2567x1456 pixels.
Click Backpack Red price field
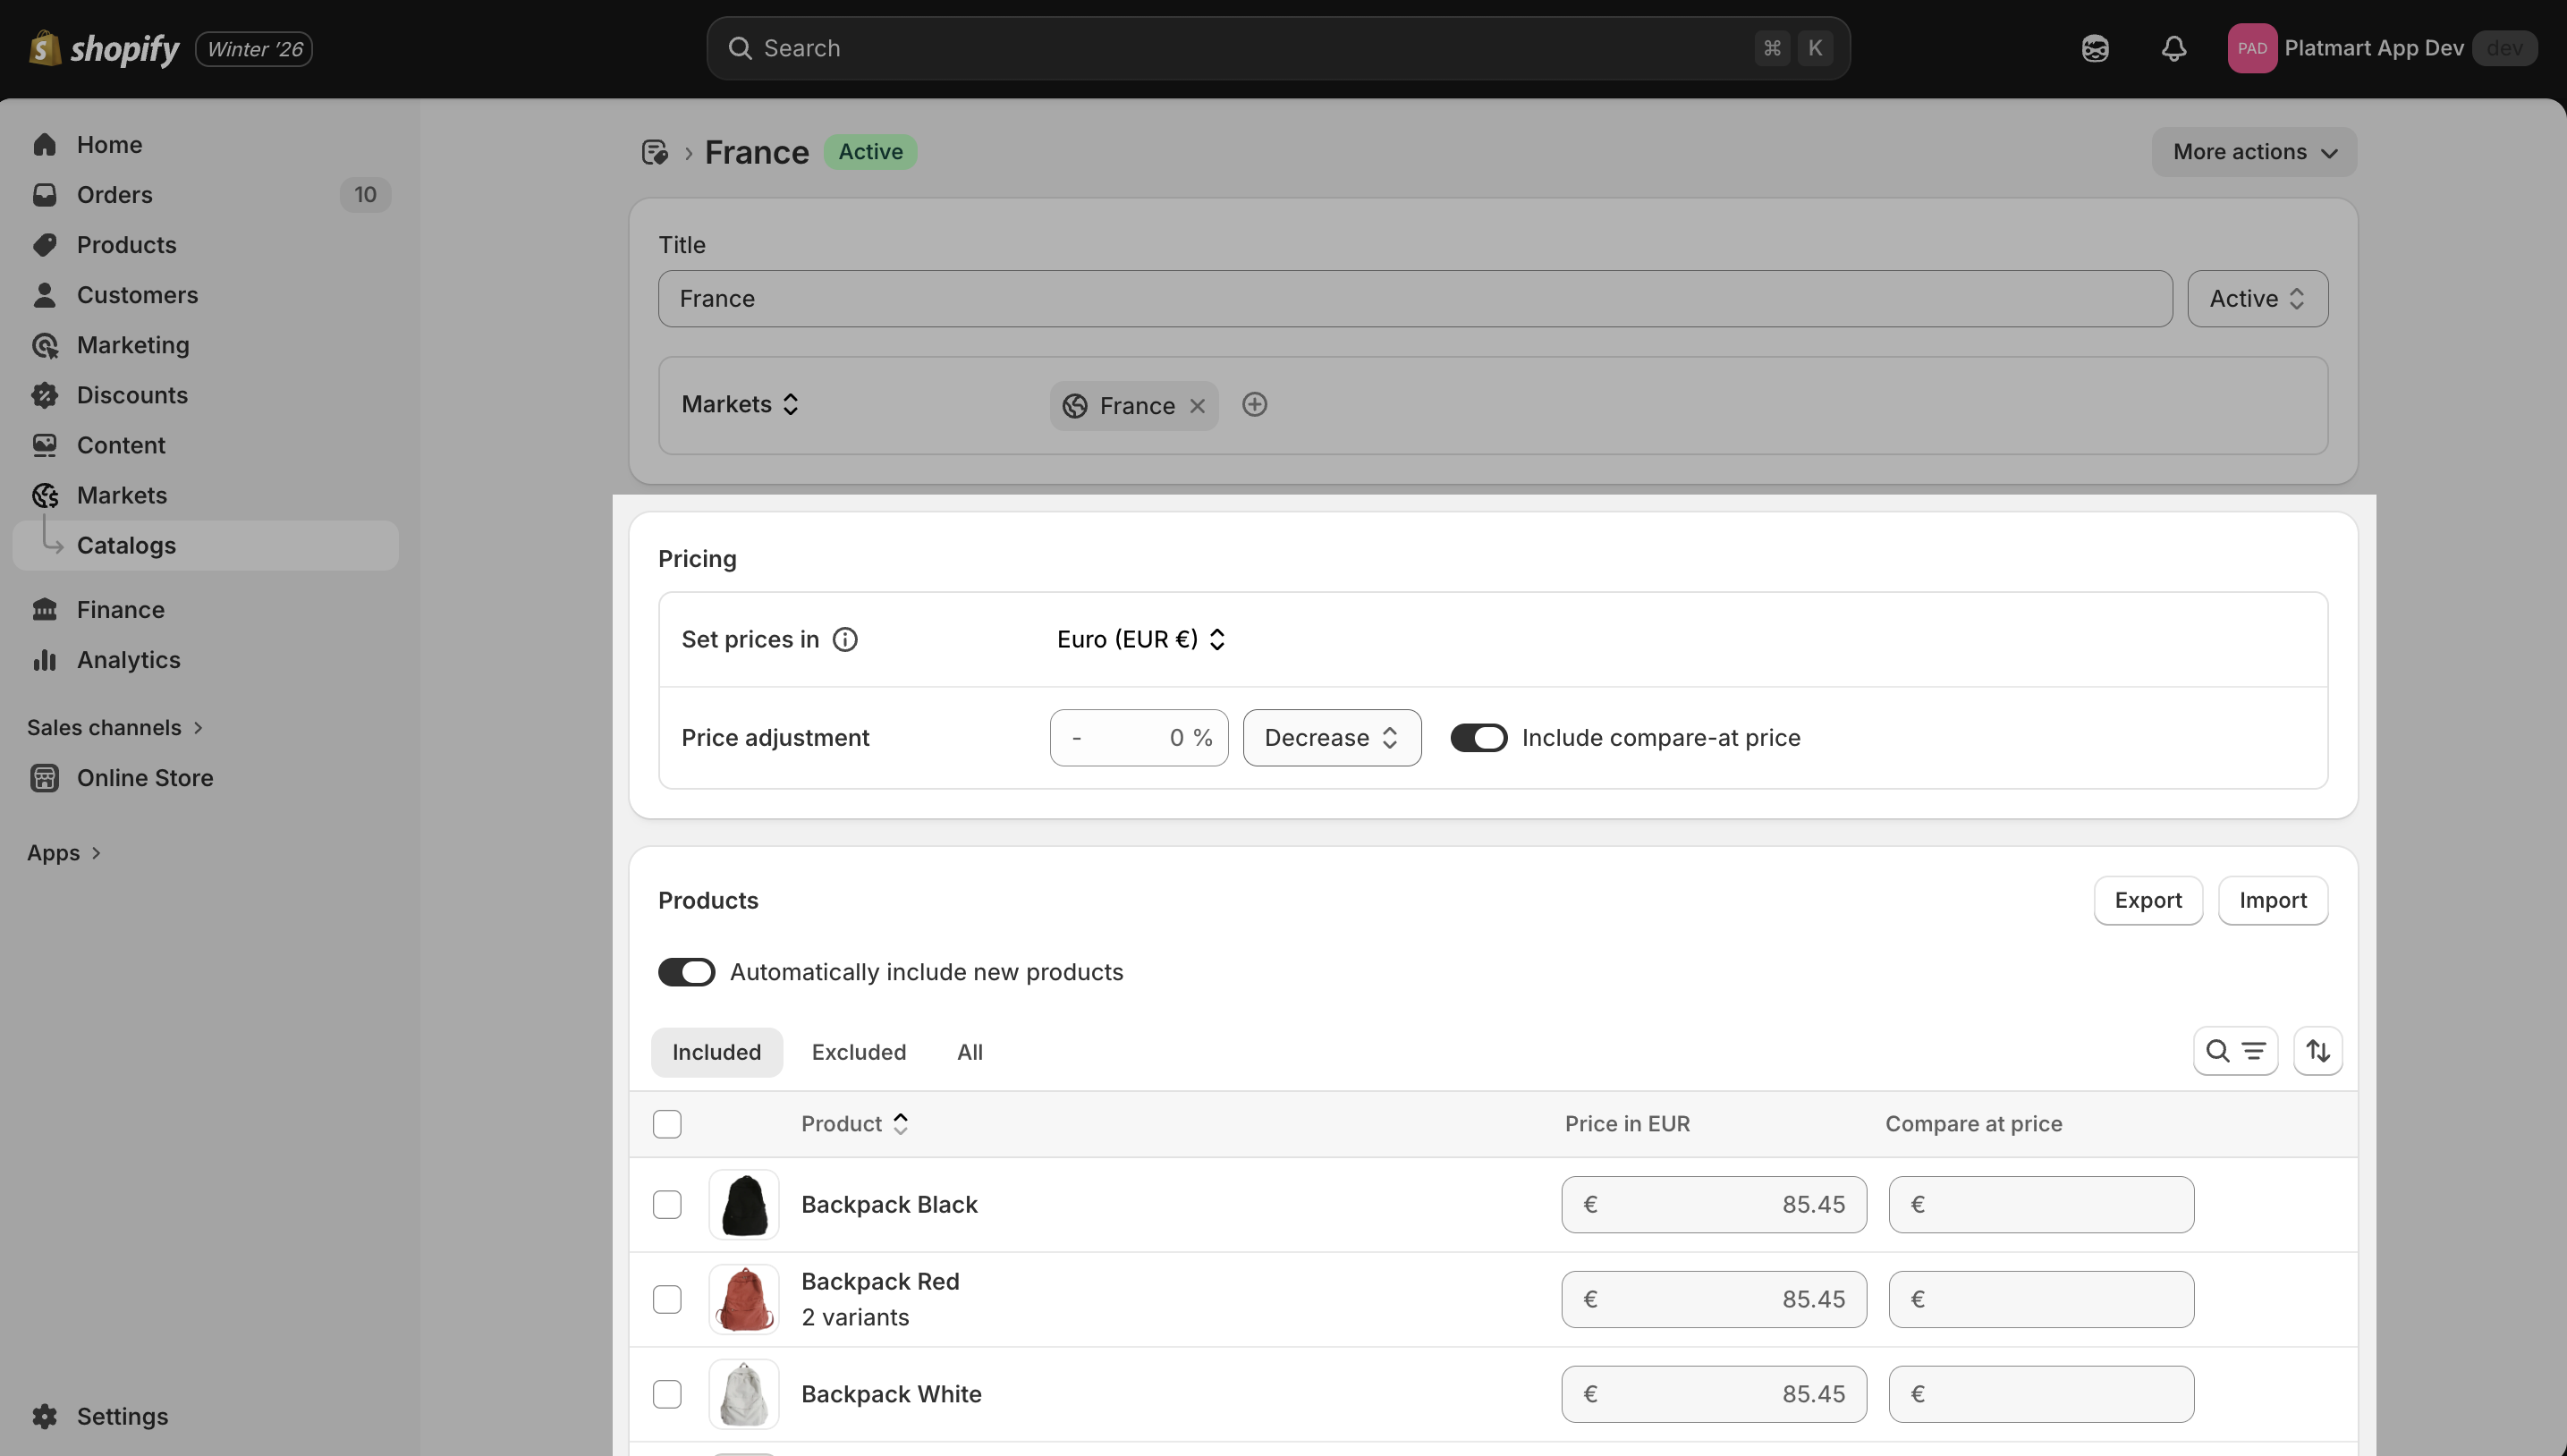click(x=1713, y=1299)
